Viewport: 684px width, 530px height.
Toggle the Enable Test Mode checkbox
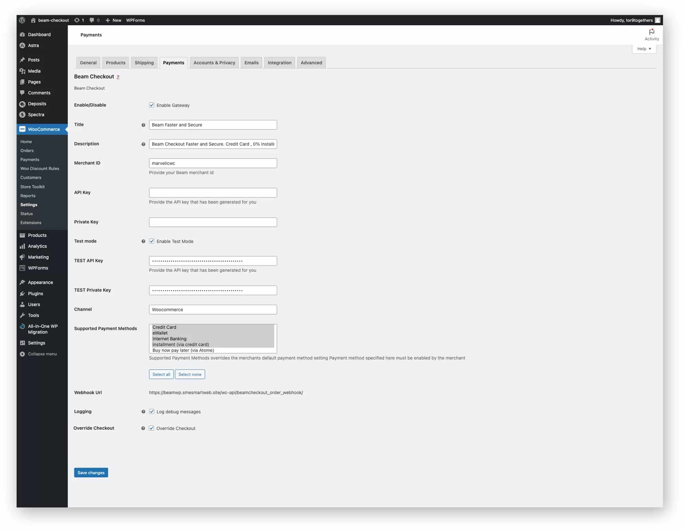[x=152, y=241]
